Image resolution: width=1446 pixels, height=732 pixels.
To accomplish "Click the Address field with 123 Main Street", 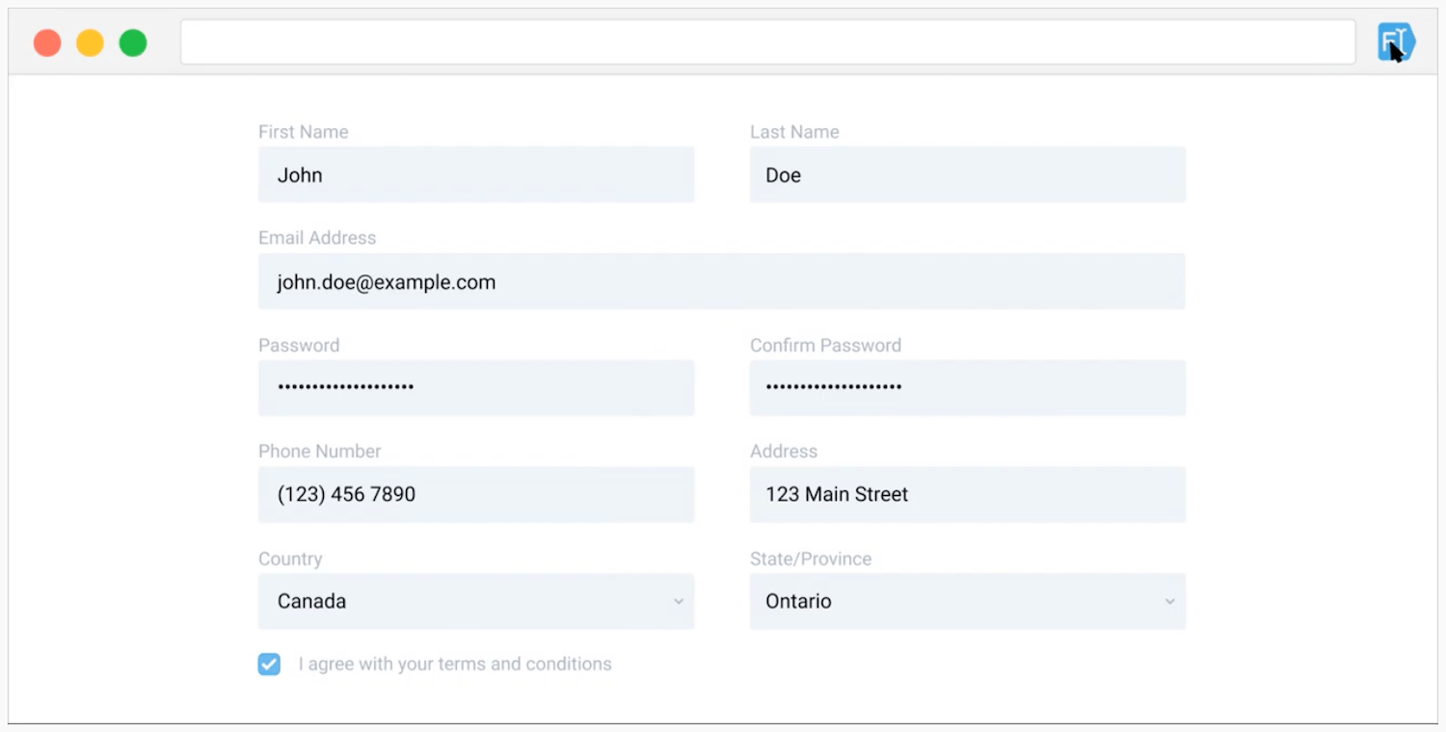I will click(x=967, y=494).
